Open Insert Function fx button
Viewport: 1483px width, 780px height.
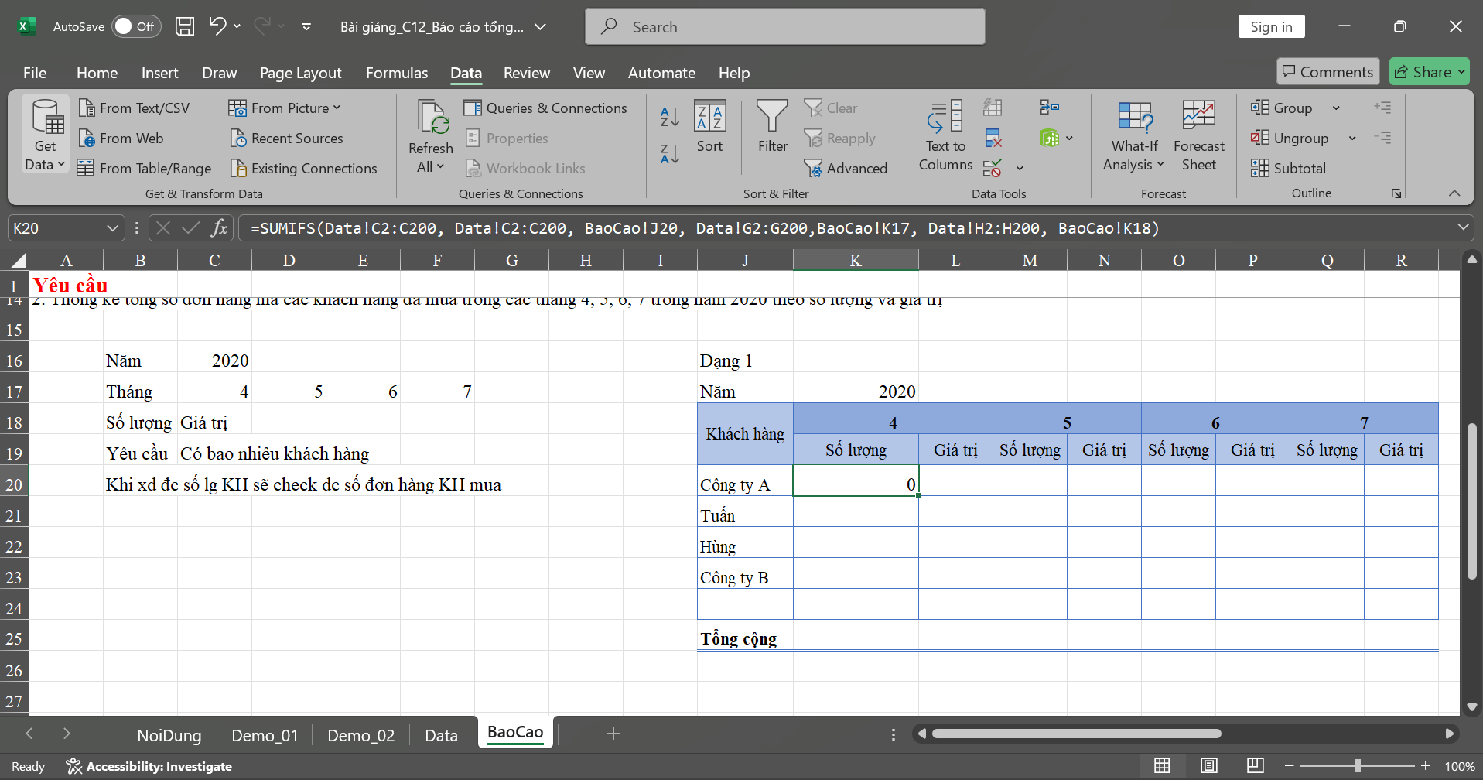[x=220, y=228]
